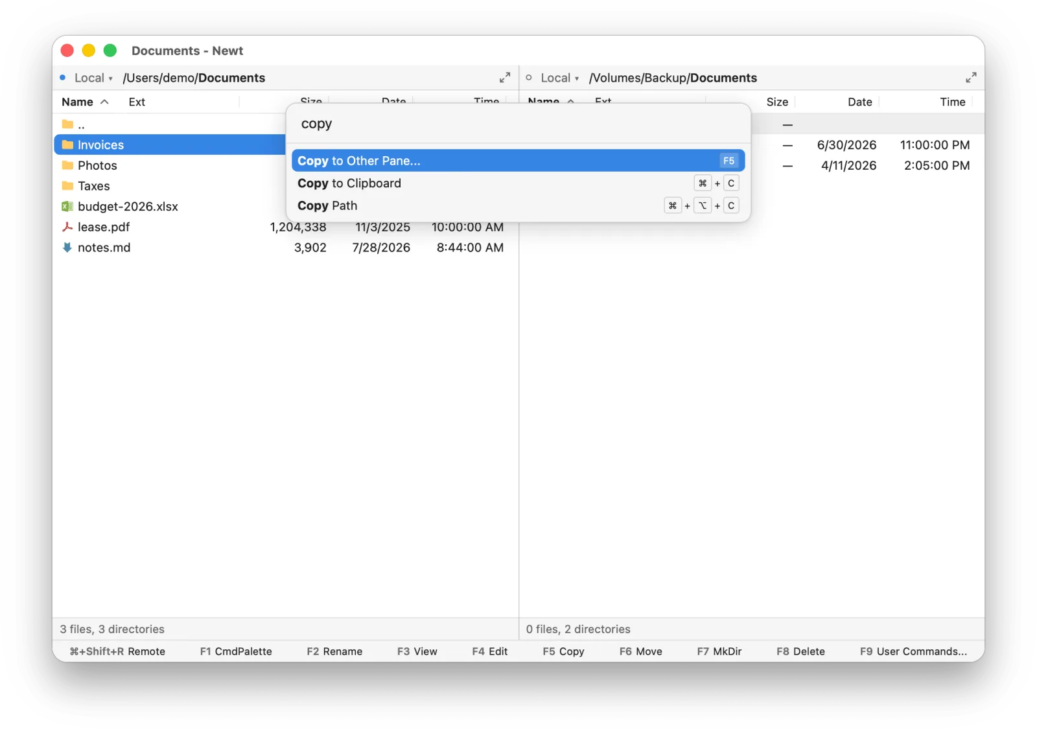Click the budget-2026.xlsx spreadsheet icon
This screenshot has height=731, width=1037.
pyautogui.click(x=67, y=206)
